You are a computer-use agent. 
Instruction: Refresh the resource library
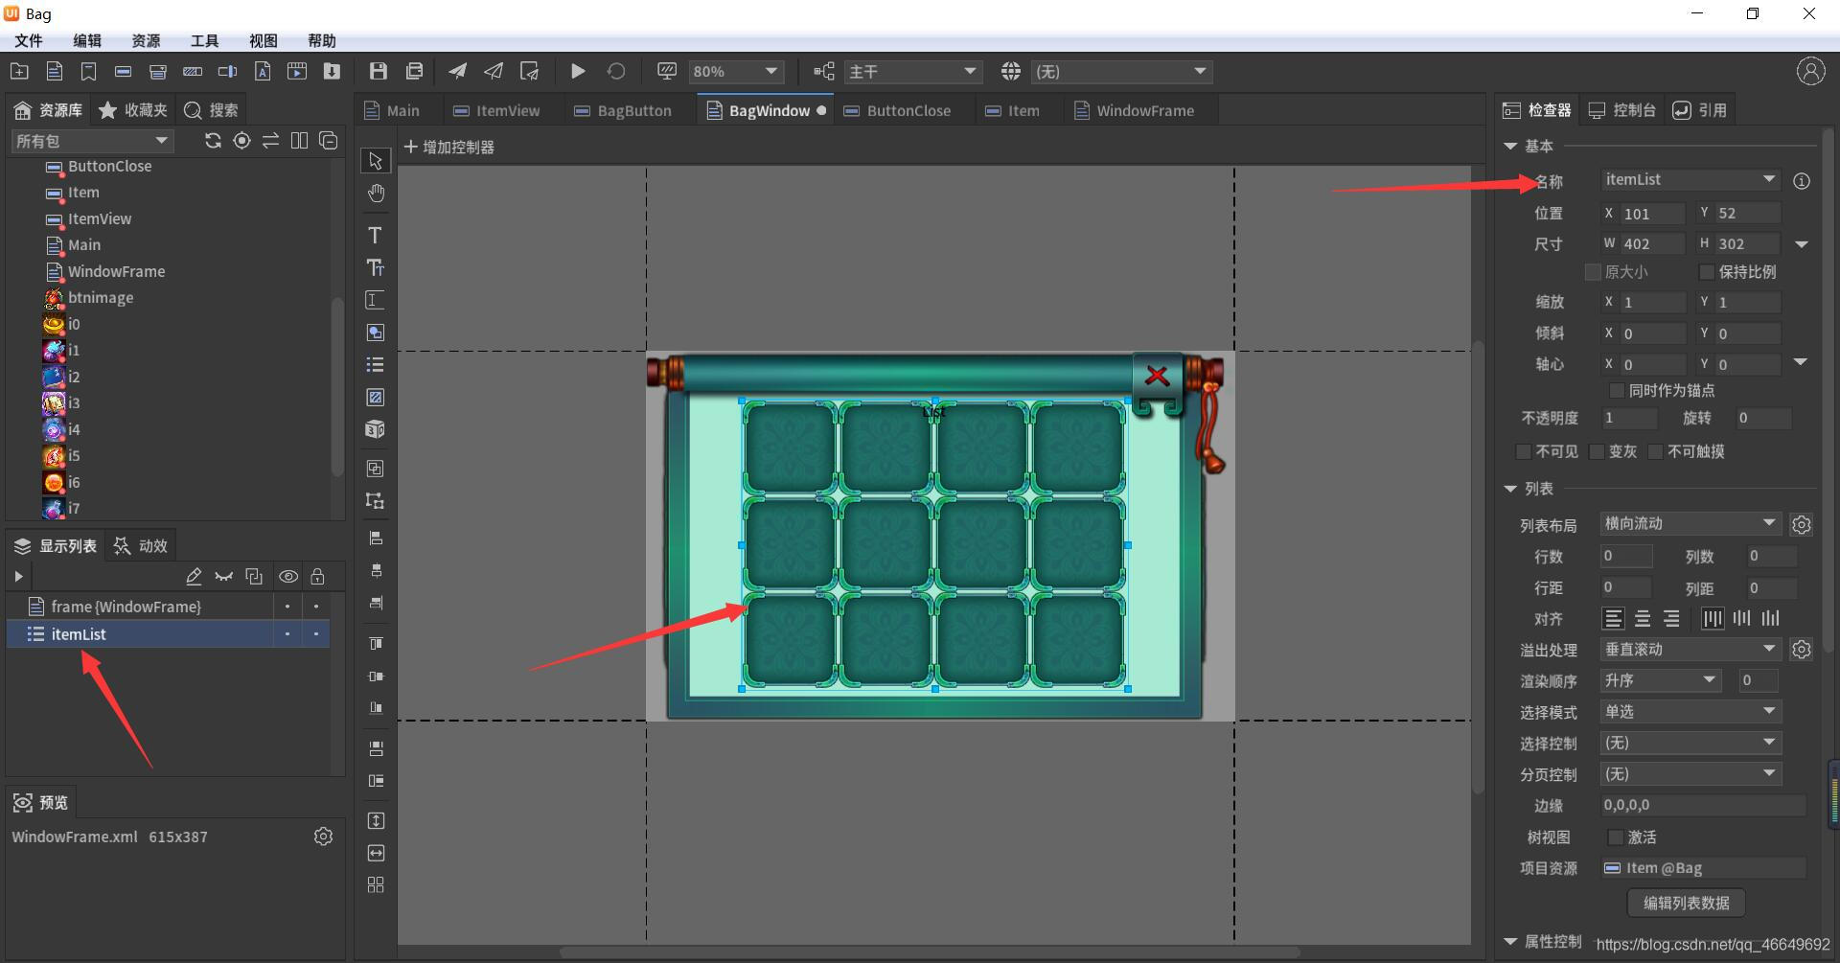coord(213,141)
